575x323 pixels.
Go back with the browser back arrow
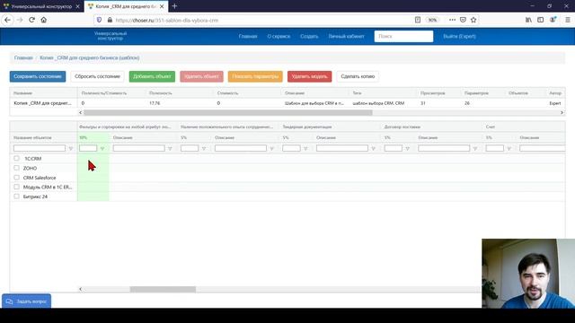click(8, 20)
